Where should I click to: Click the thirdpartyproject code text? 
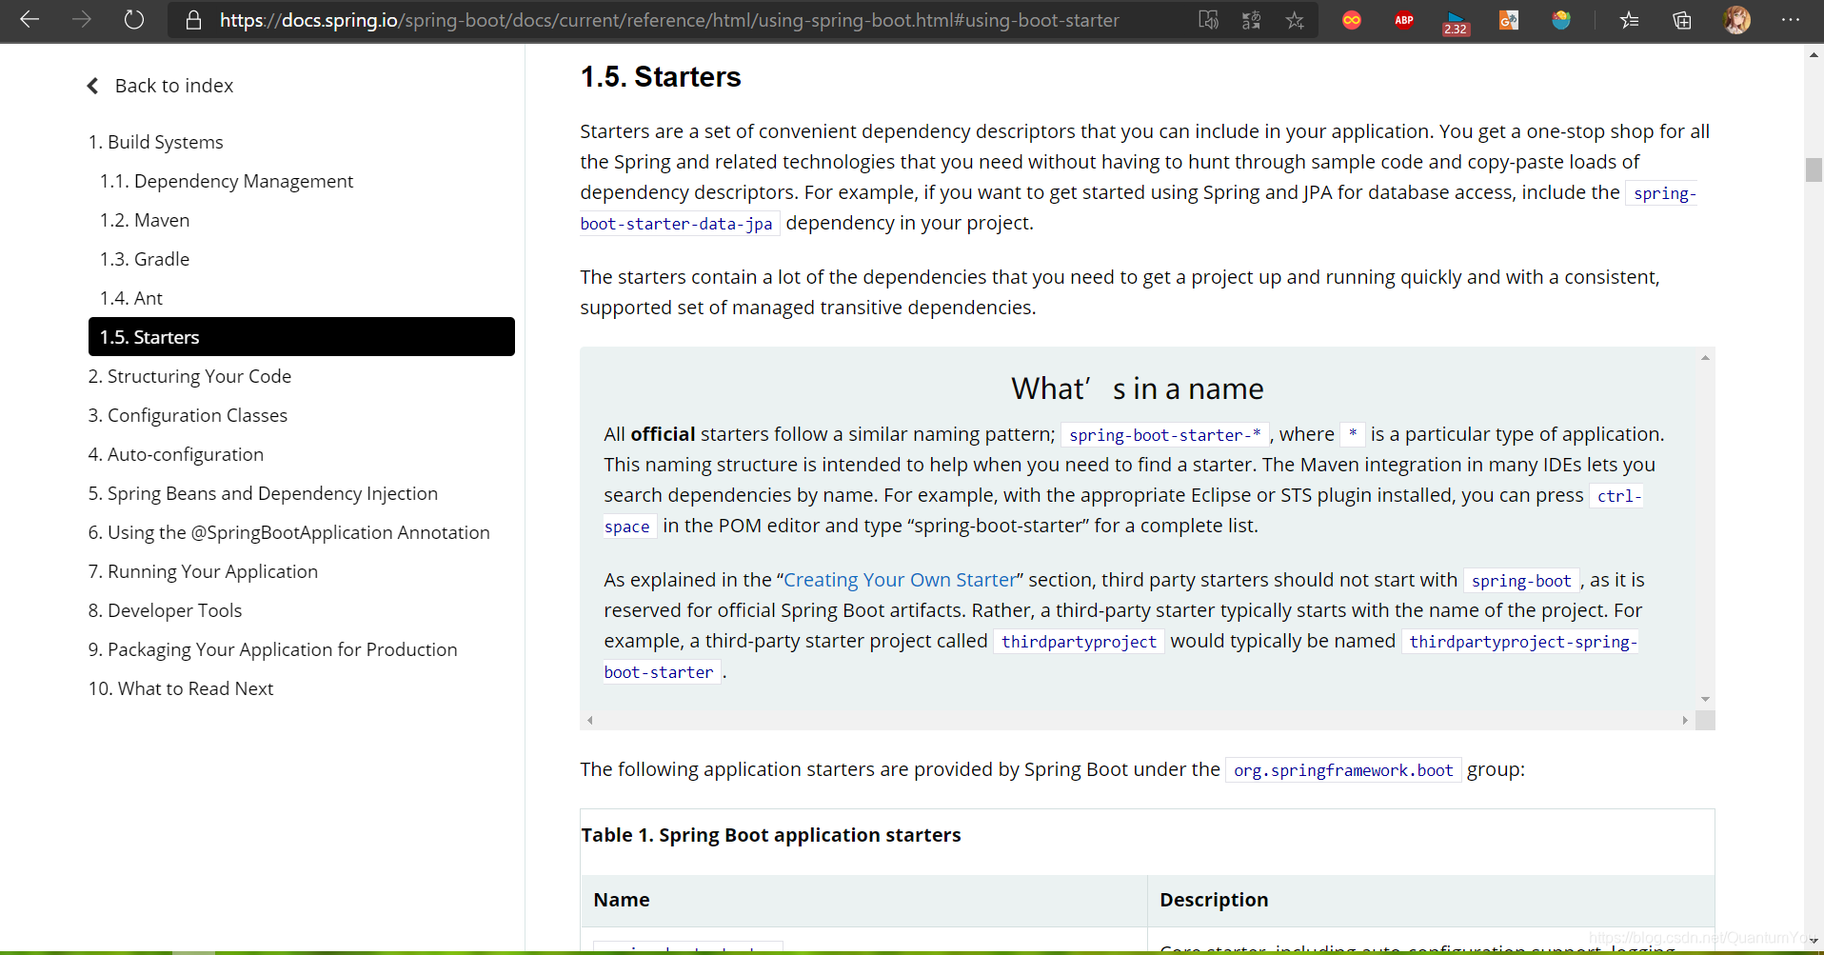pos(1079,642)
